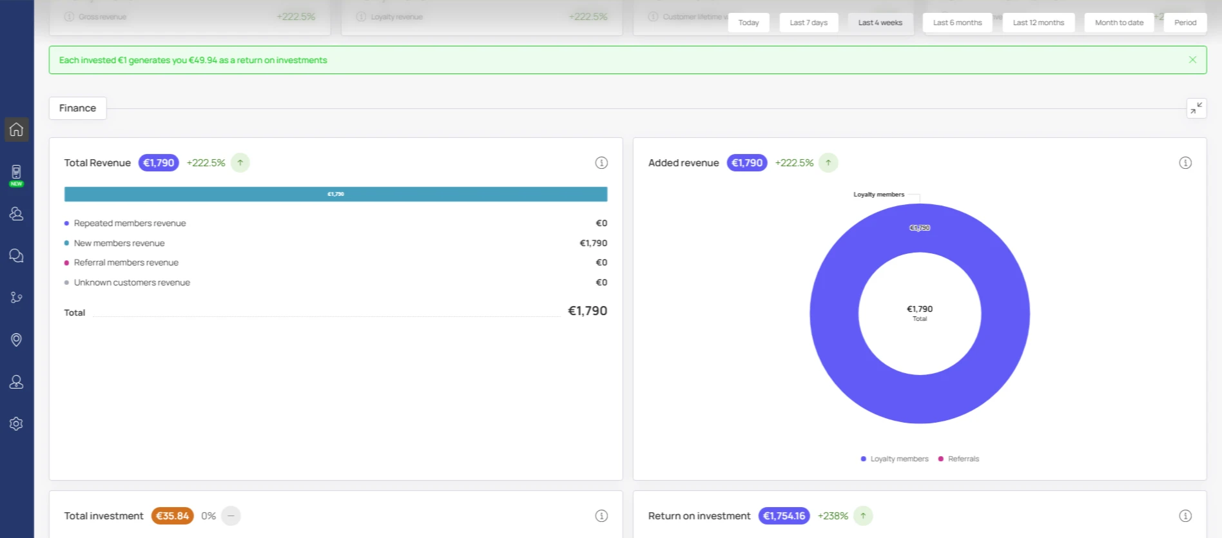Select the Last 6 months filter
The image size is (1222, 538).
(x=957, y=23)
